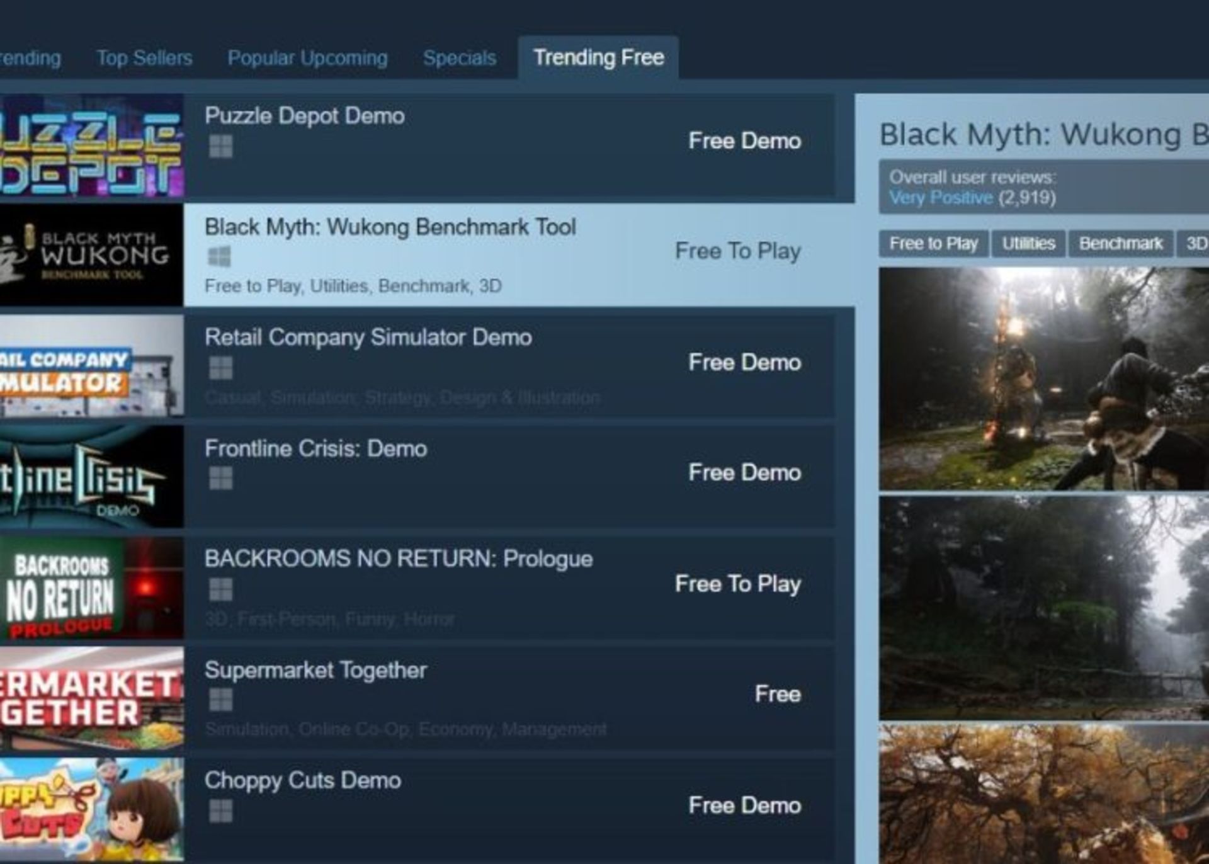
Task: Click Free Demo price on Retail Company row
Action: click(745, 363)
